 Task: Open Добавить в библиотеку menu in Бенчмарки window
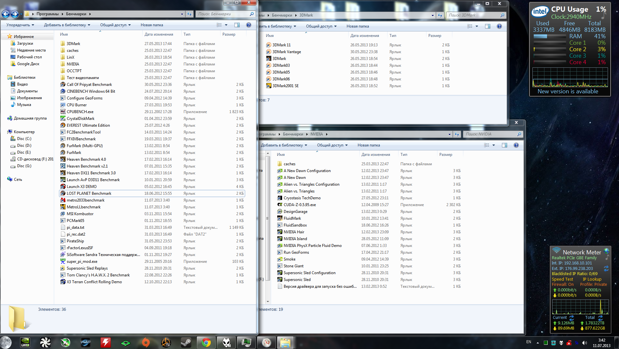pos(67,25)
